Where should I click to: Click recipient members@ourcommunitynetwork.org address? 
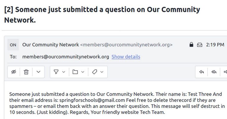[65, 57]
